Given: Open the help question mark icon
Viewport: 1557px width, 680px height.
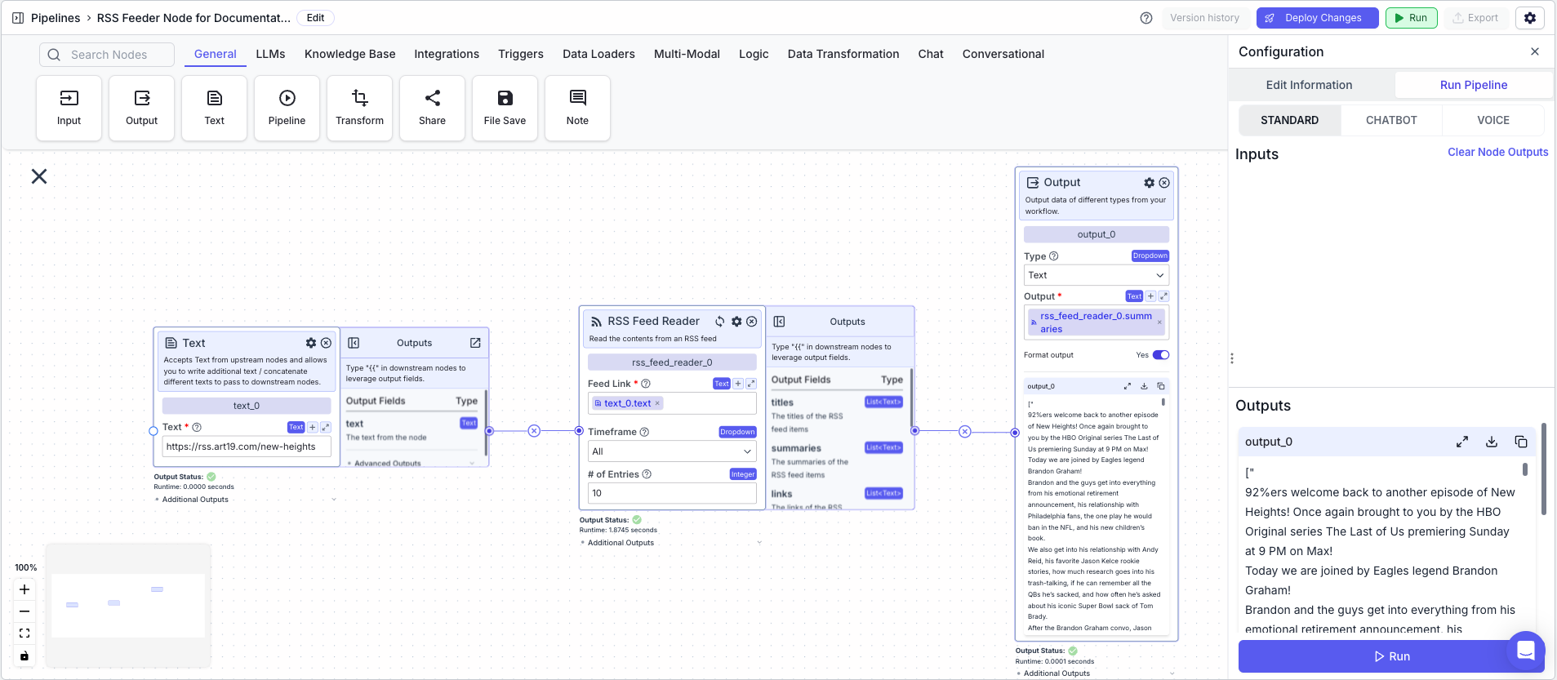Looking at the screenshot, I should pyautogui.click(x=1146, y=18).
